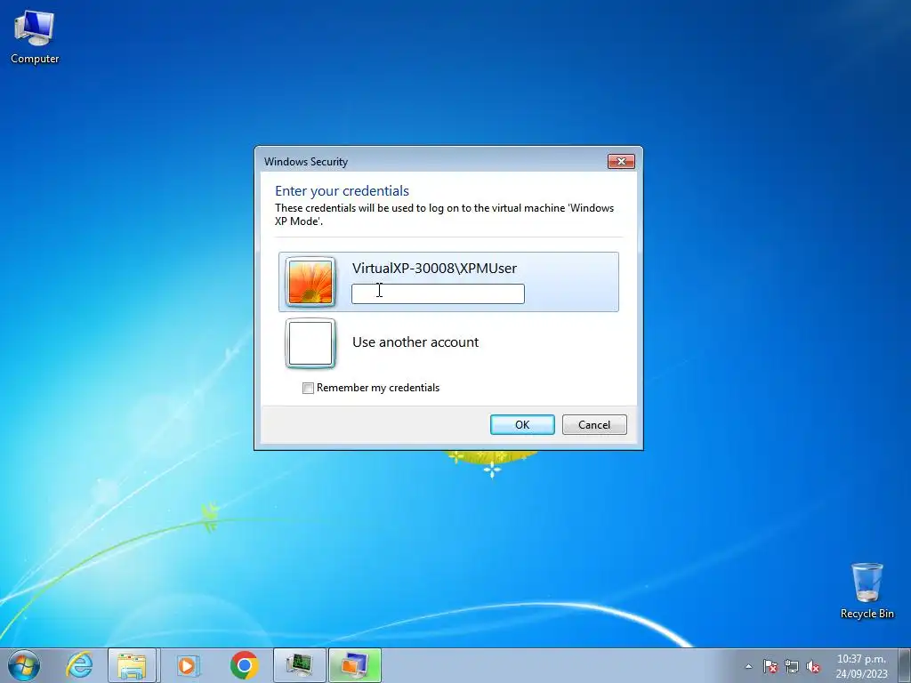Image resolution: width=911 pixels, height=683 pixels.
Task: Open the Computer desktop icon
Action: tap(35, 37)
